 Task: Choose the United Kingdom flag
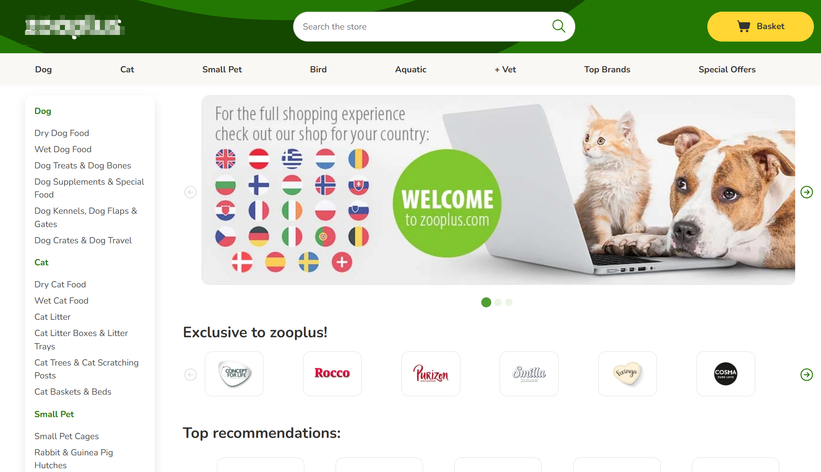pyautogui.click(x=226, y=159)
